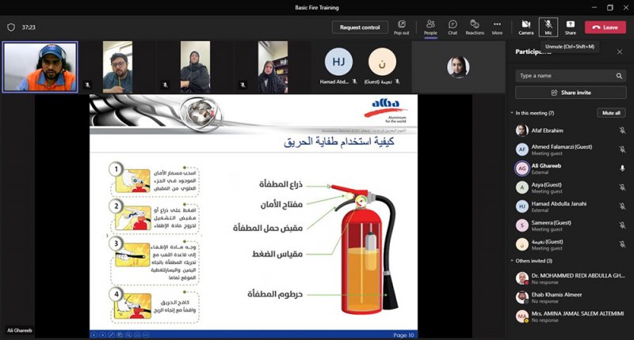Viewport: 634px width, 340px height.
Task: Click next slide arrow in slide toolbar
Action: (103, 334)
